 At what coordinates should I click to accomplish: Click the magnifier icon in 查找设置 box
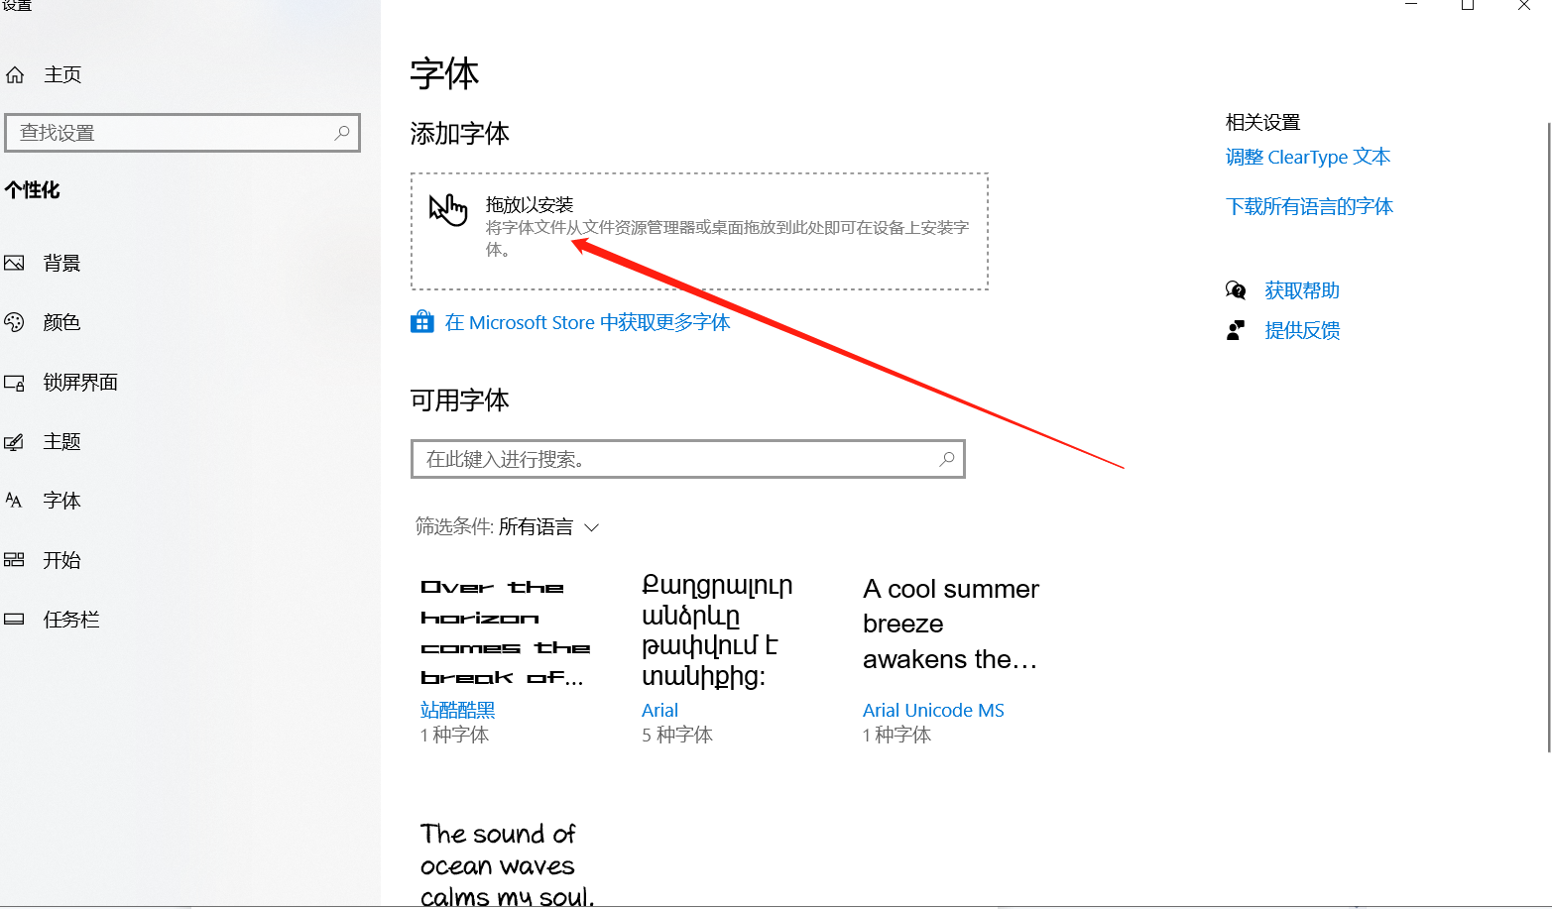342,132
